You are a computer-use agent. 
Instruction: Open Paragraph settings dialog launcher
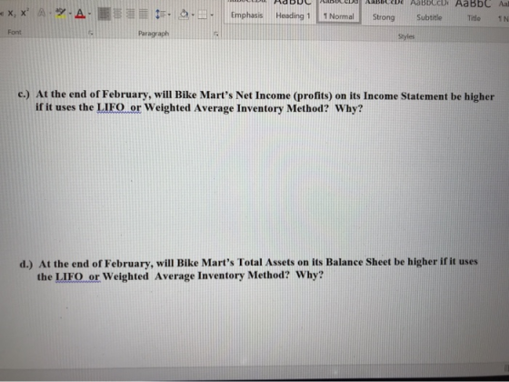[x=215, y=34]
